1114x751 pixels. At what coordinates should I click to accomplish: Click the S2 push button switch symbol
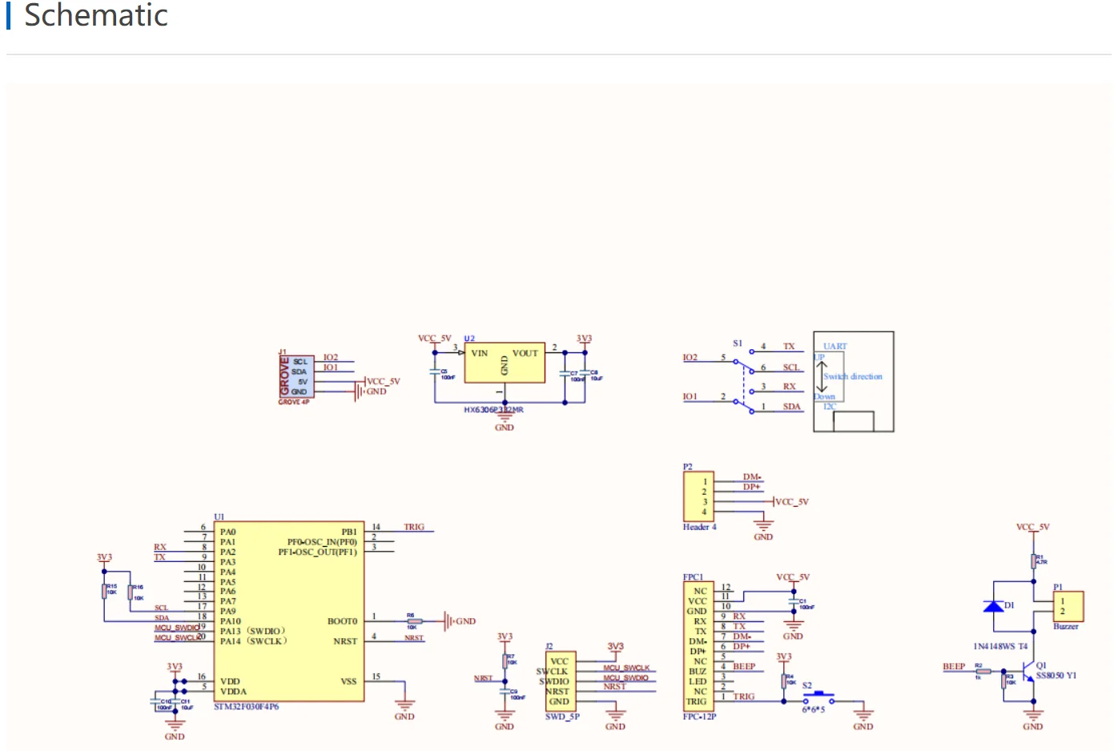coord(818,697)
